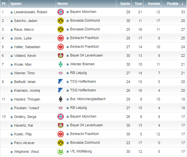The width and height of the screenshot is (187, 157).
Task: Click the VfL Wolfsburg logo beside Weghorst
Action: click(x=61, y=152)
